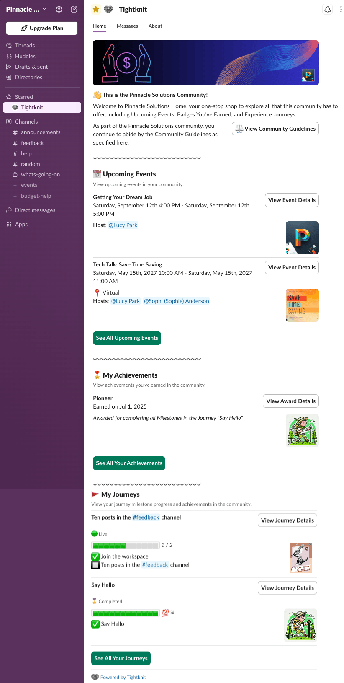
Task: Click the Pinnacle Solutions banner image
Action: [206, 63]
